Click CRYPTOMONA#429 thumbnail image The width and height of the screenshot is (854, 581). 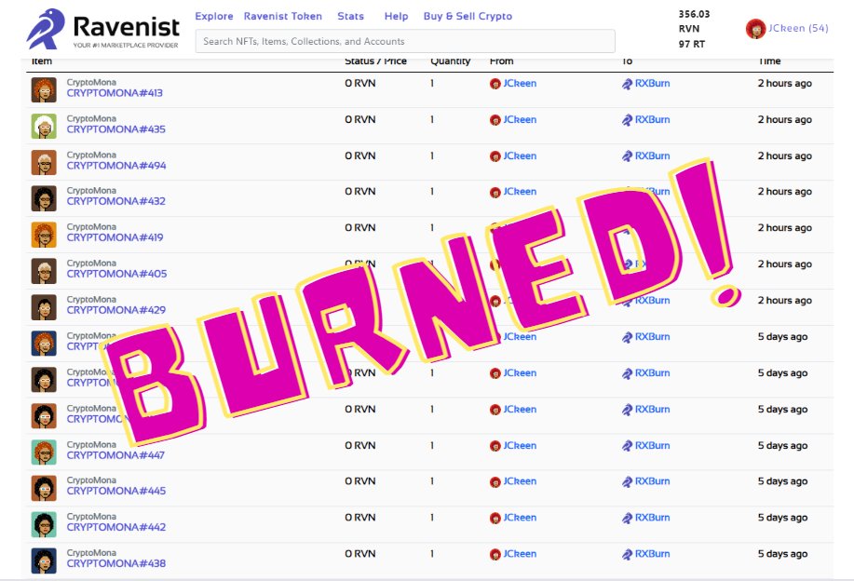tap(44, 307)
